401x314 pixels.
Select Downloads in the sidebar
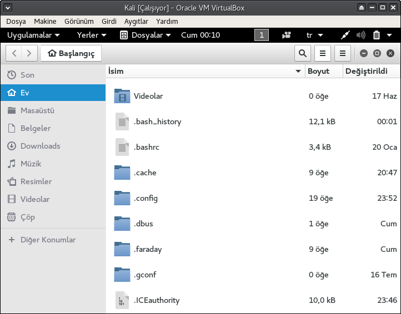(x=40, y=146)
